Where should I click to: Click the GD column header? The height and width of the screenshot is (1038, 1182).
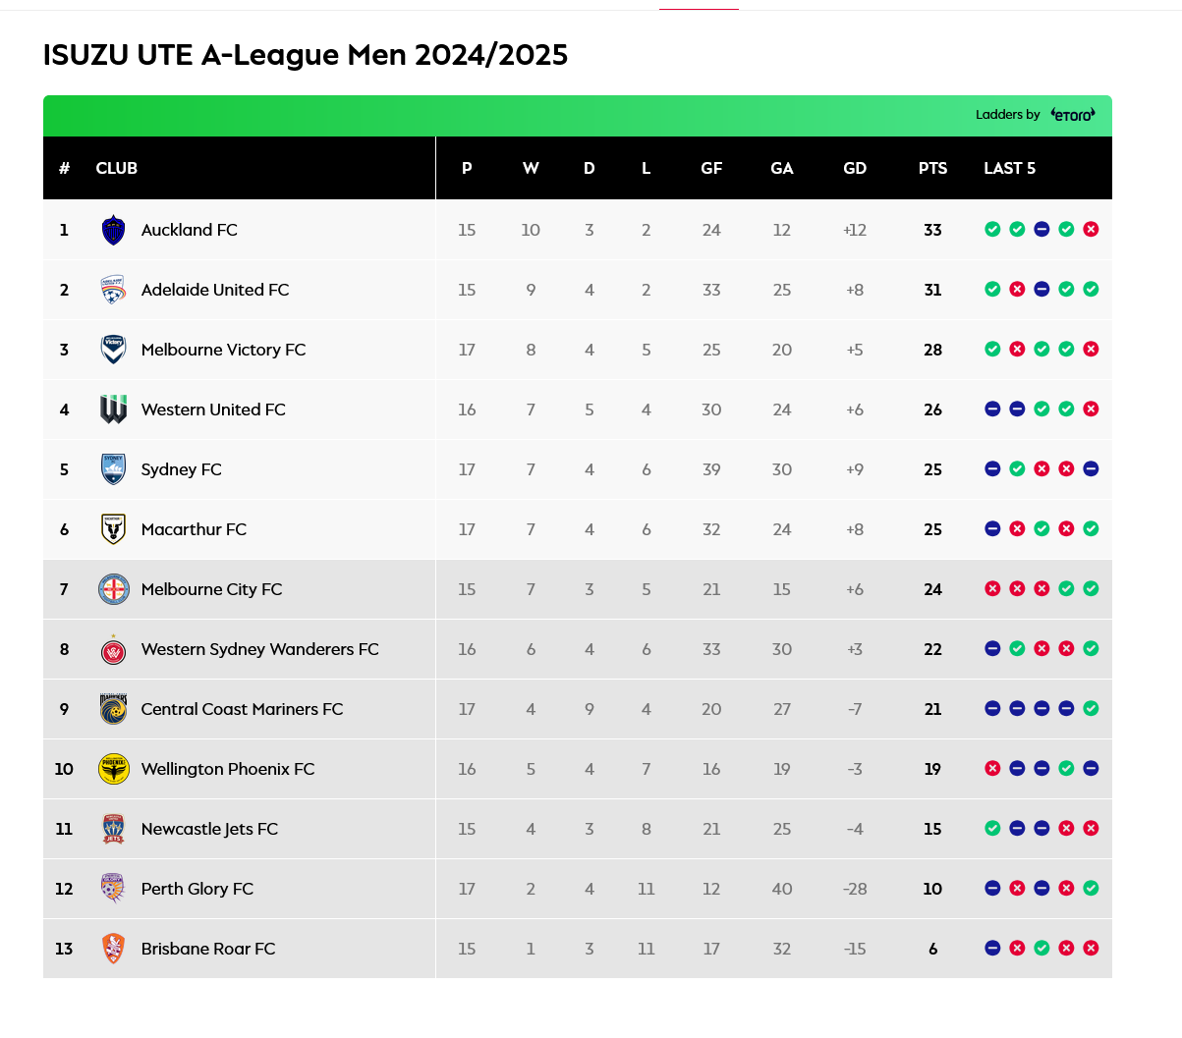click(x=855, y=168)
